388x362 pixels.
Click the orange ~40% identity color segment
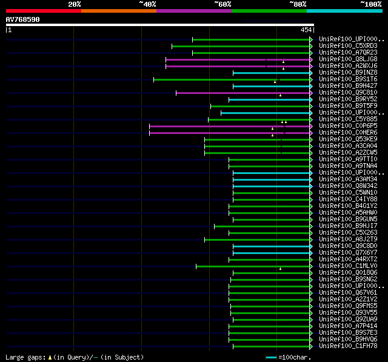pos(119,11)
